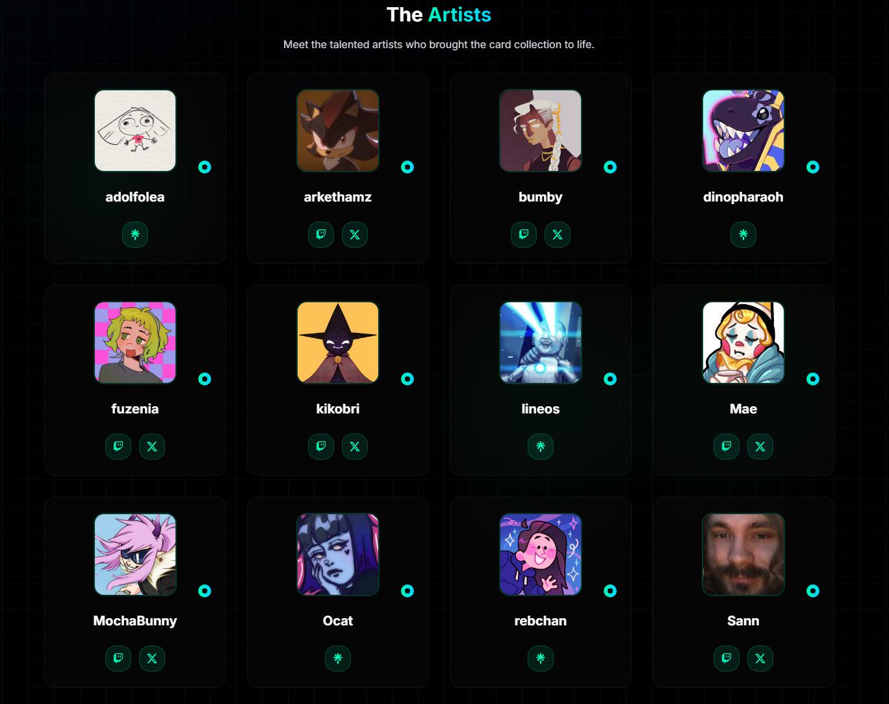889x704 pixels.
Task: Open Mae's Twitch icon
Action: click(x=727, y=447)
